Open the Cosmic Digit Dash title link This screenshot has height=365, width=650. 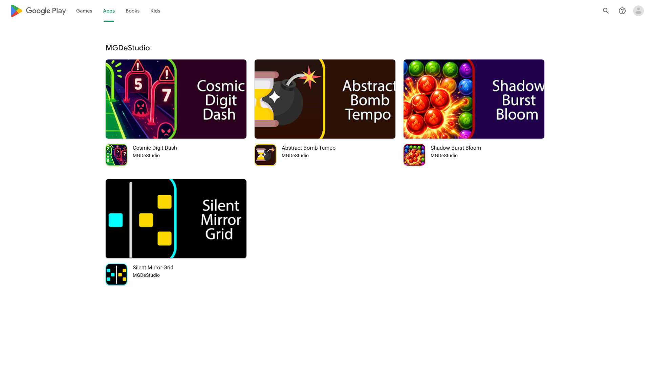pyautogui.click(x=155, y=148)
